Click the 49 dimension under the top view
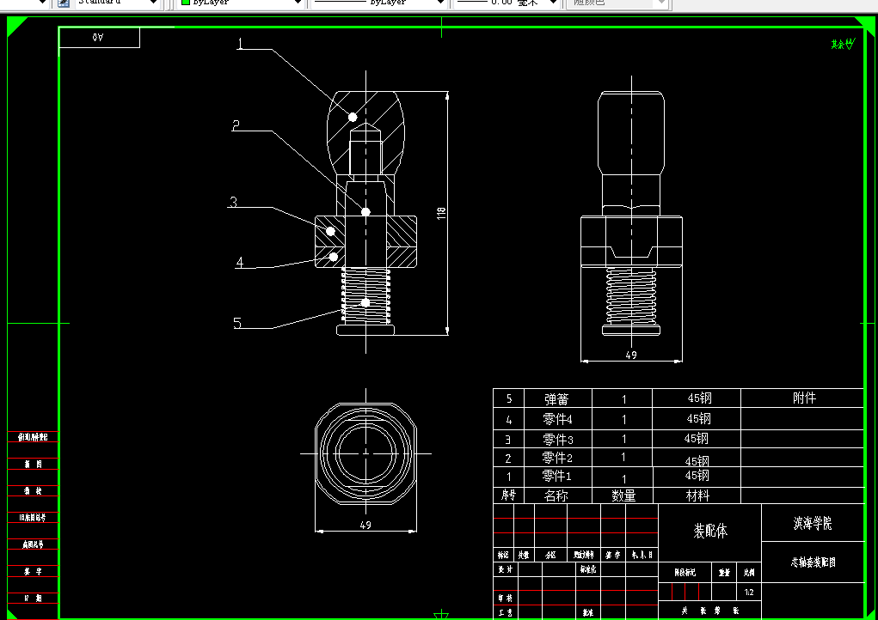Viewport: 878px width, 620px height. [x=365, y=525]
